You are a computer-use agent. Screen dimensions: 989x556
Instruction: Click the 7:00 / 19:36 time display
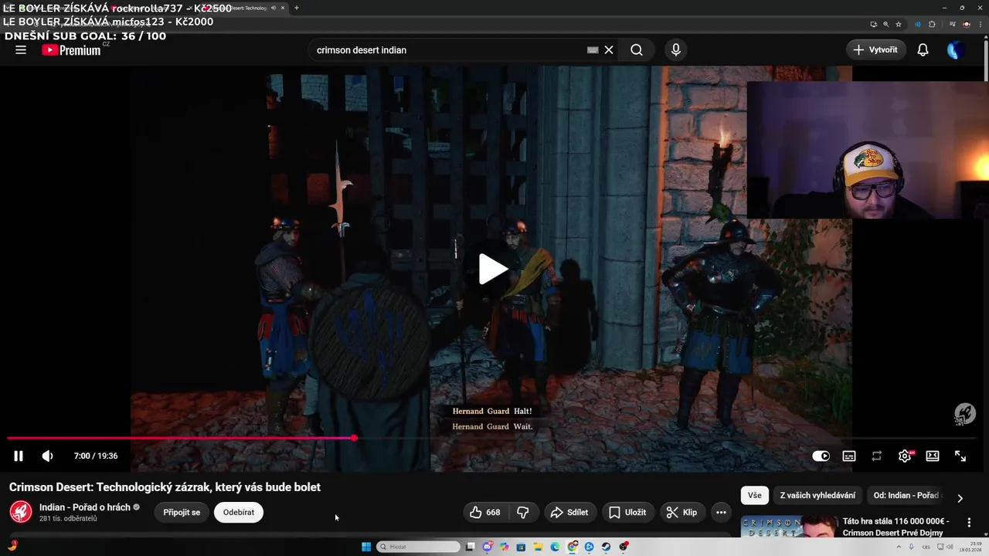(x=96, y=456)
